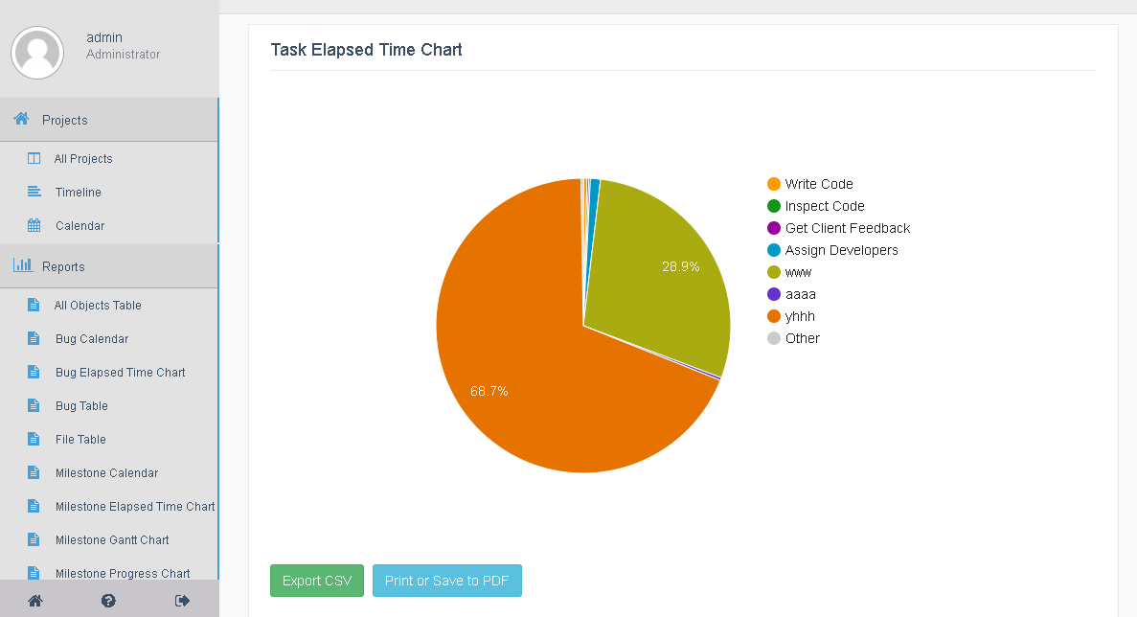The width and height of the screenshot is (1137, 617).
Task: Click the All Projects grid icon
Action: pos(34,158)
